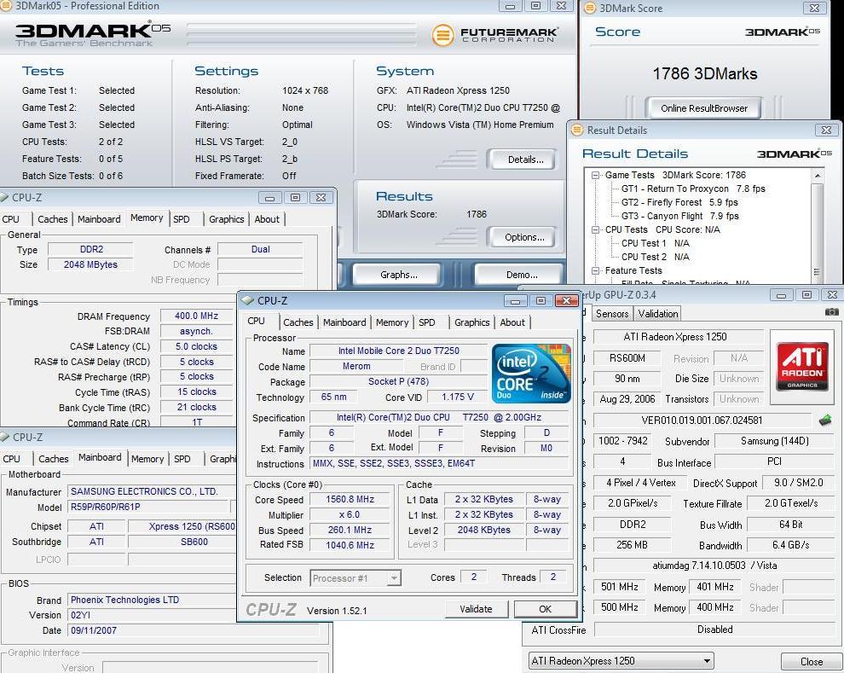Select Validation tab in GPU-Z
Screen dimensions: 844x673
[x=658, y=314]
